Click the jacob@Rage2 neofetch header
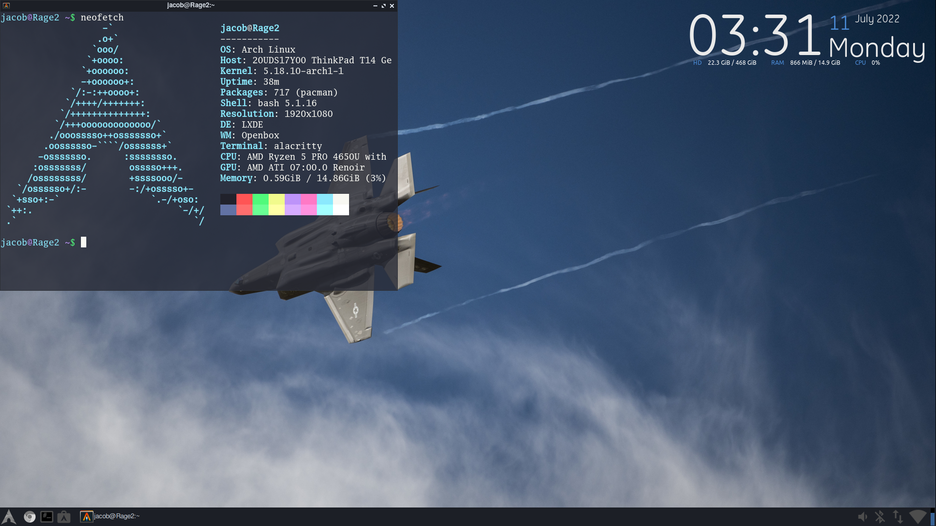The width and height of the screenshot is (936, 526). [x=250, y=28]
